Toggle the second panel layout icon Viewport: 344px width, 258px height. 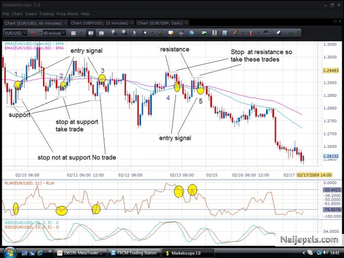(101, 33)
